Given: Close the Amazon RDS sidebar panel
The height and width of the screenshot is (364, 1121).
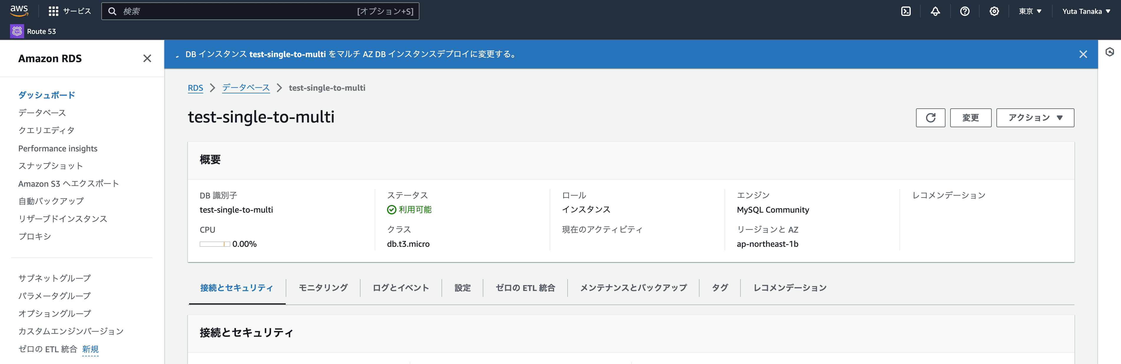Looking at the screenshot, I should click(147, 58).
